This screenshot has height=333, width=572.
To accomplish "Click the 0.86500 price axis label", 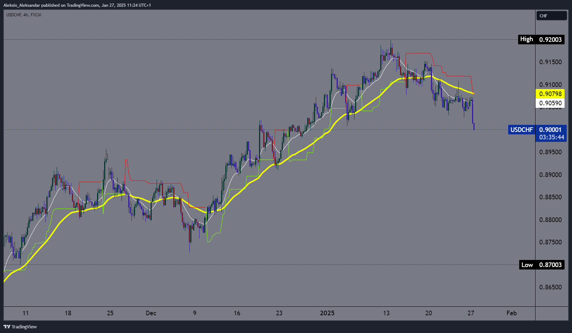I will point(550,287).
